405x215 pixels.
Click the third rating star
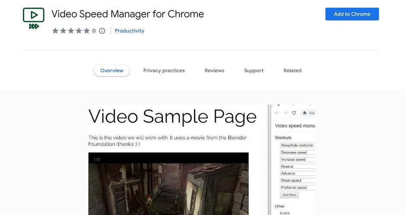pos(71,31)
